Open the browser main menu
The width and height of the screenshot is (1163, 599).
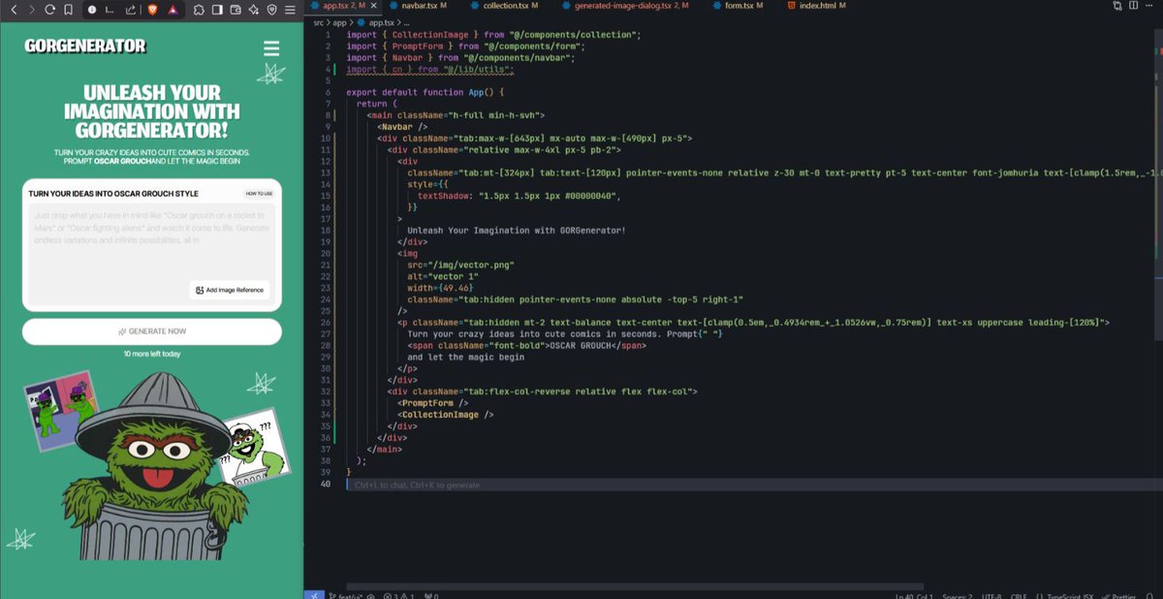(290, 10)
